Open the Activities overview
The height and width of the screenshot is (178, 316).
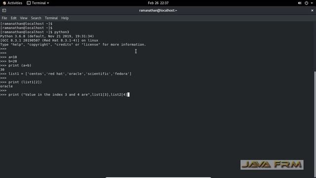click(12, 3)
